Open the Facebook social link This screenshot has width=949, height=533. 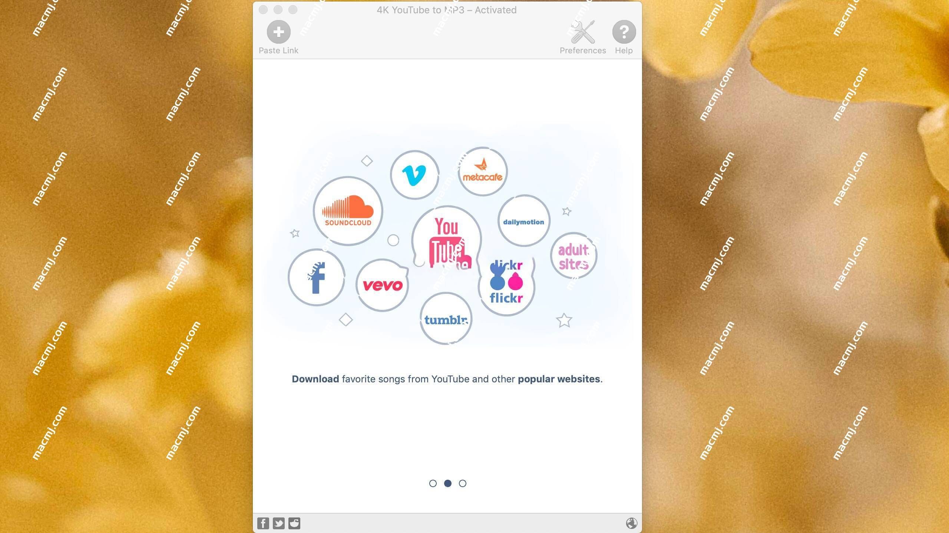tap(264, 523)
